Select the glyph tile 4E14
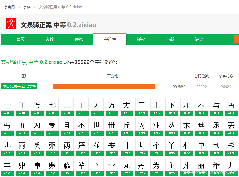The height and width of the screenshot is (177, 239). click(67, 127)
